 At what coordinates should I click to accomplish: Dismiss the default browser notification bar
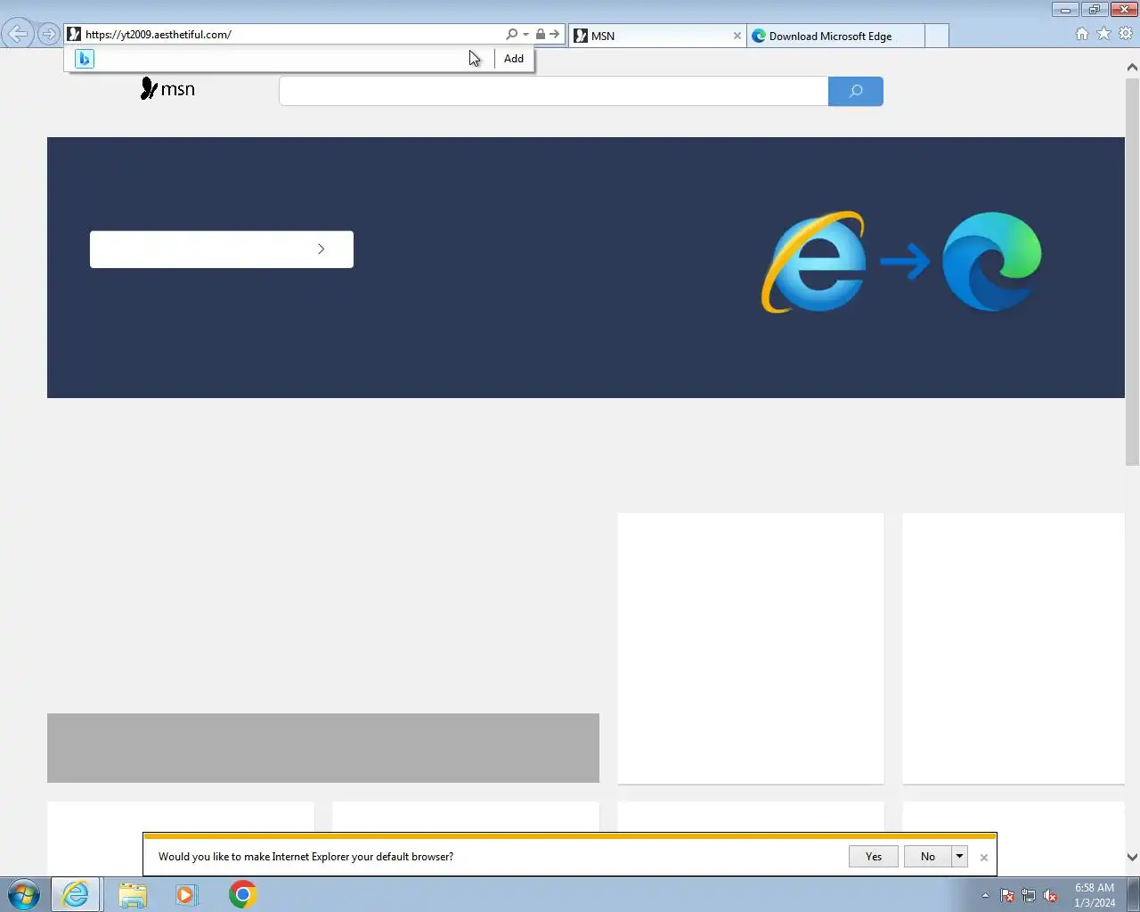(984, 858)
